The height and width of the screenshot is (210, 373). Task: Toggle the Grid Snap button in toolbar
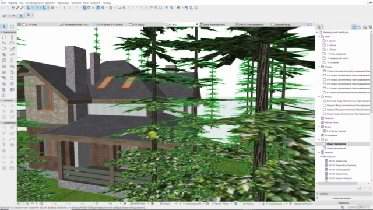52,8
